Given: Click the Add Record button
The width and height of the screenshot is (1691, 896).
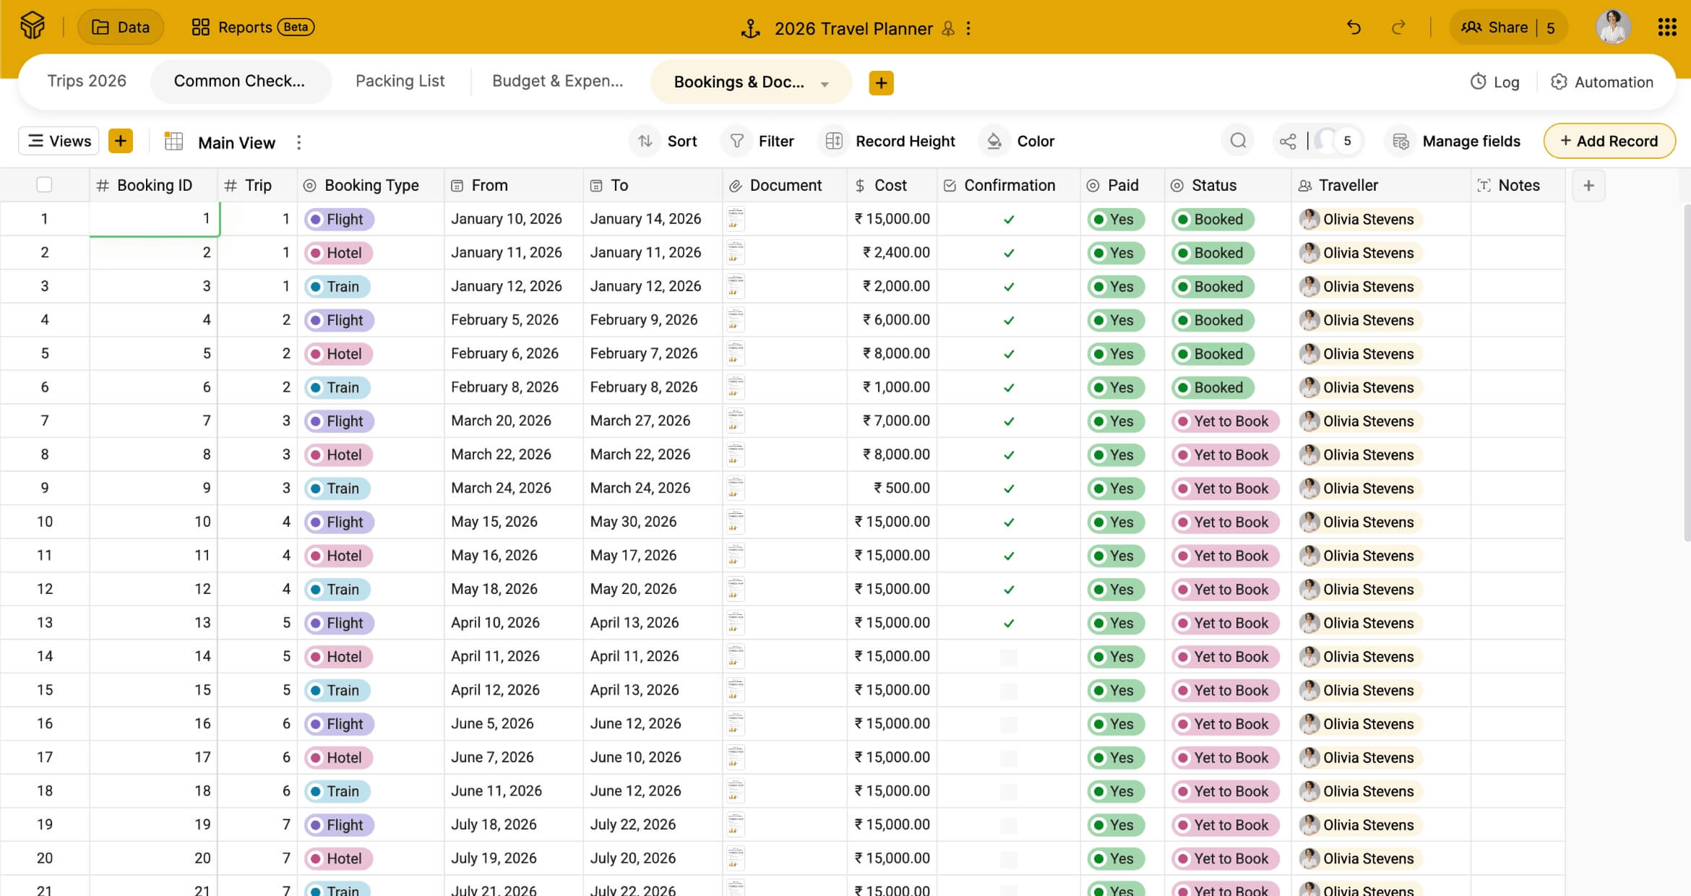Looking at the screenshot, I should 1609,141.
